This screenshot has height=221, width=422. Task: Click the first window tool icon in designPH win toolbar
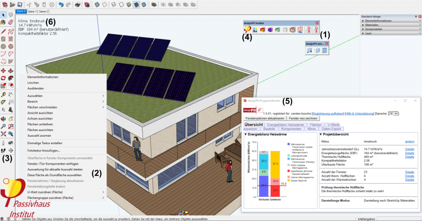tap(310, 50)
